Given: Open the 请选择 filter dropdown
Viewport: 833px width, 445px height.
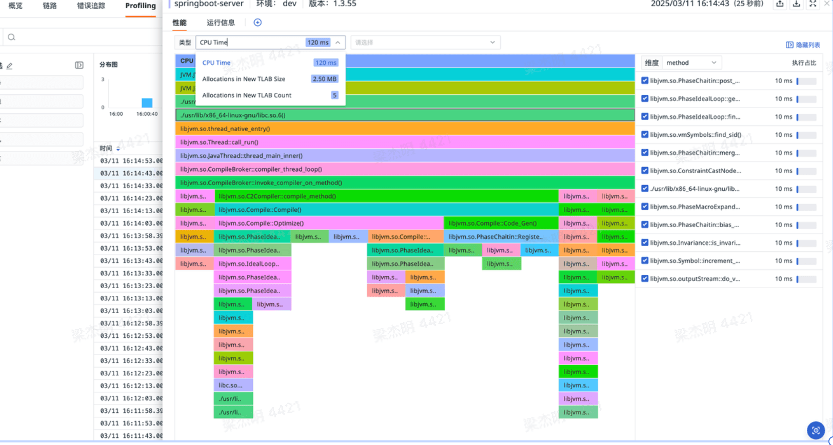Looking at the screenshot, I should point(425,43).
